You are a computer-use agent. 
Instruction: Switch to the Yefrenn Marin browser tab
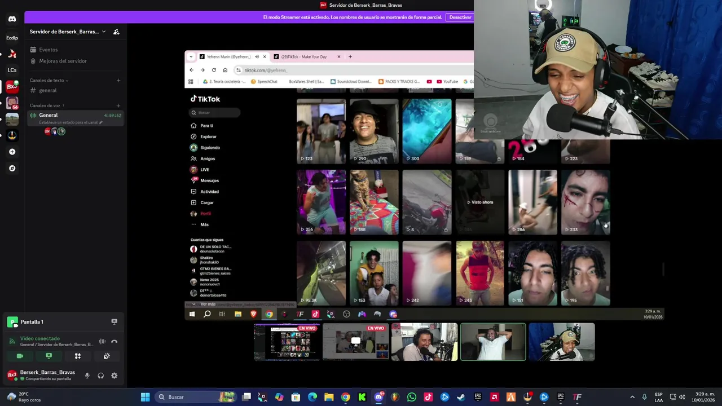(x=228, y=57)
